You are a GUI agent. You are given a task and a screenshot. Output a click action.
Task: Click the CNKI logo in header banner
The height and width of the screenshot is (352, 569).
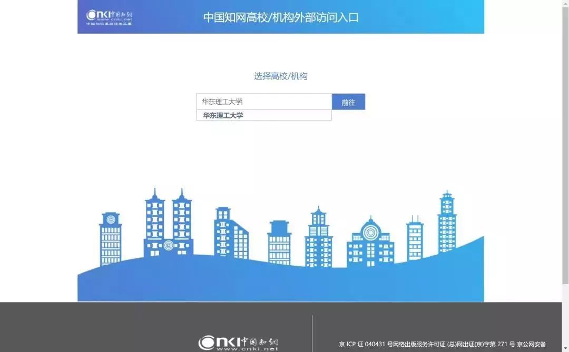click(109, 17)
